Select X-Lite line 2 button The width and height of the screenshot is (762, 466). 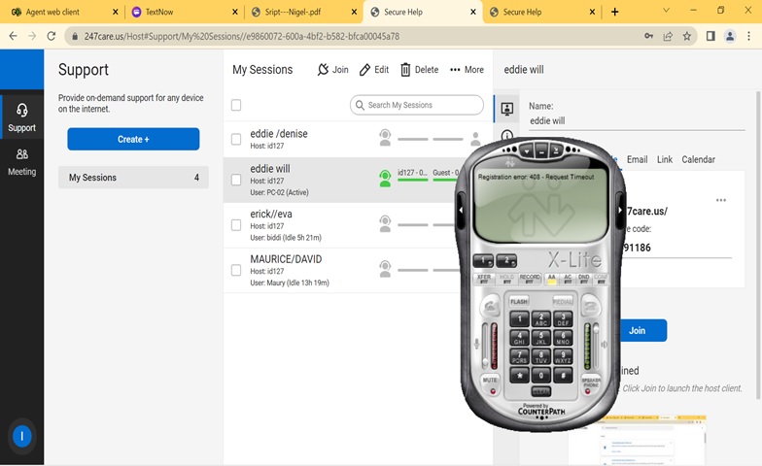point(507,261)
